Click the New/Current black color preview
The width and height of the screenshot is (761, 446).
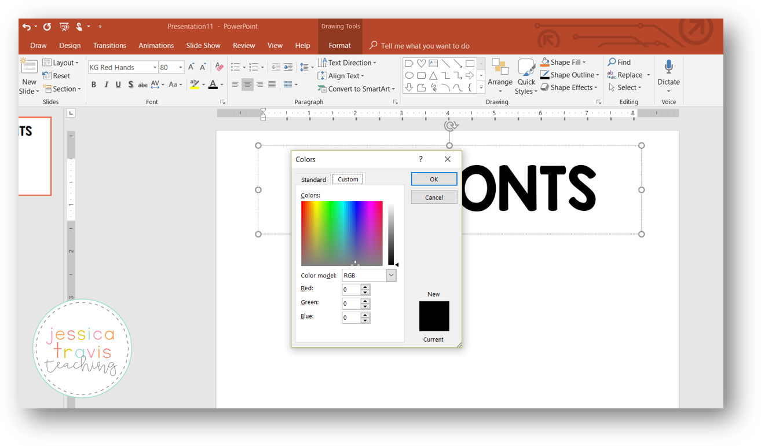point(434,316)
